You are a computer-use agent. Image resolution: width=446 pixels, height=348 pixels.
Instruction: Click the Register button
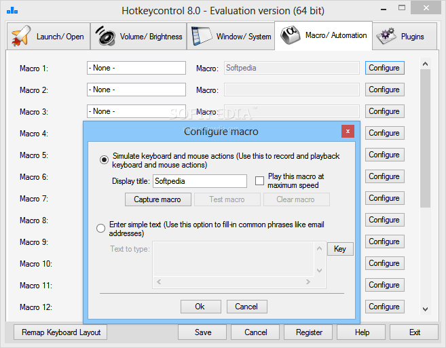[x=308, y=332]
